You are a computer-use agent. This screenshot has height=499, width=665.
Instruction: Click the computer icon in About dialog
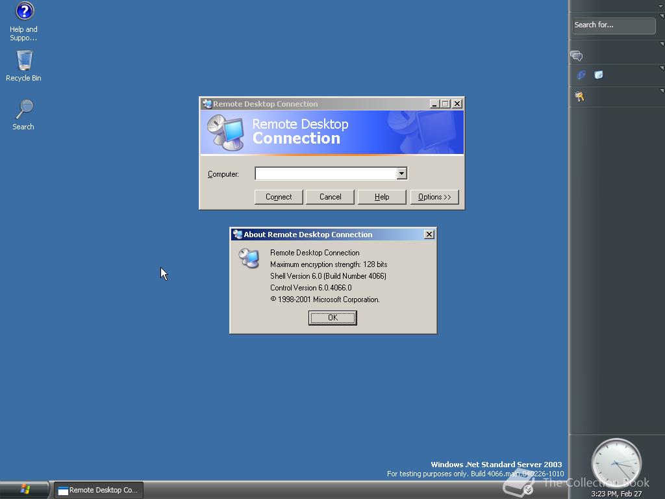coord(249,258)
